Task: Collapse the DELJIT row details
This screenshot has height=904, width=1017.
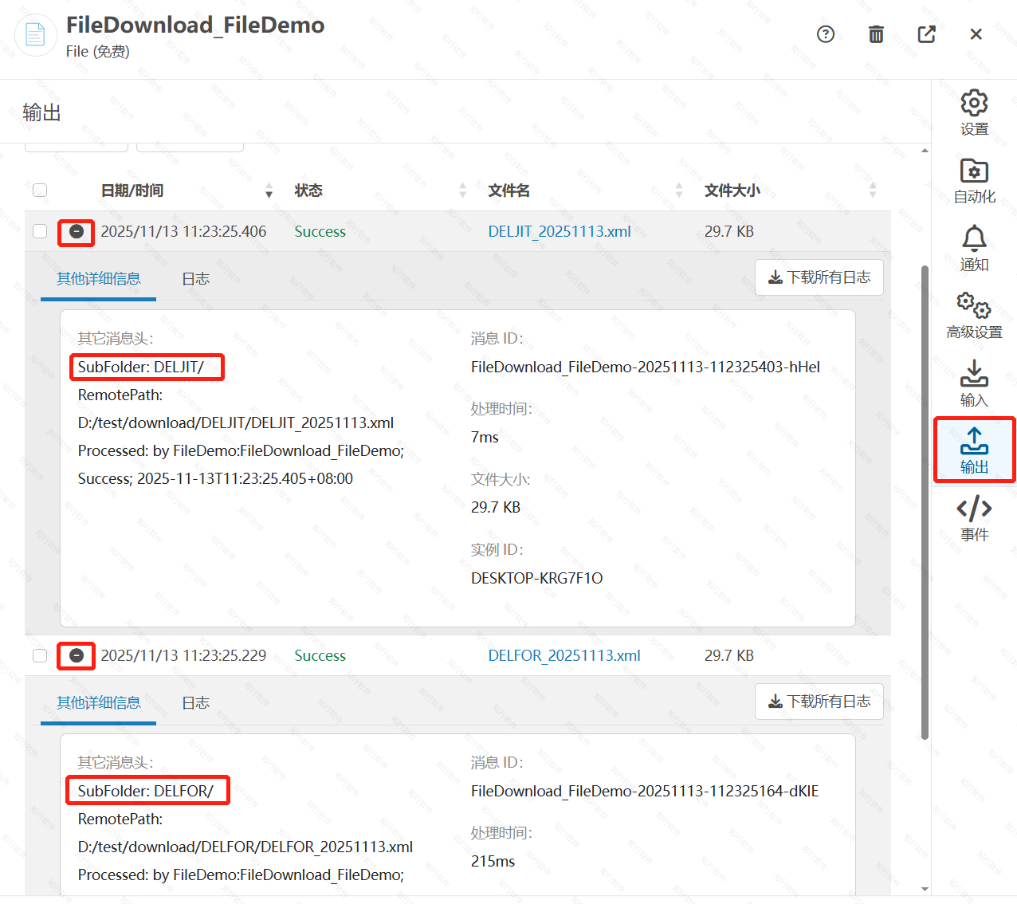Action: pos(76,232)
